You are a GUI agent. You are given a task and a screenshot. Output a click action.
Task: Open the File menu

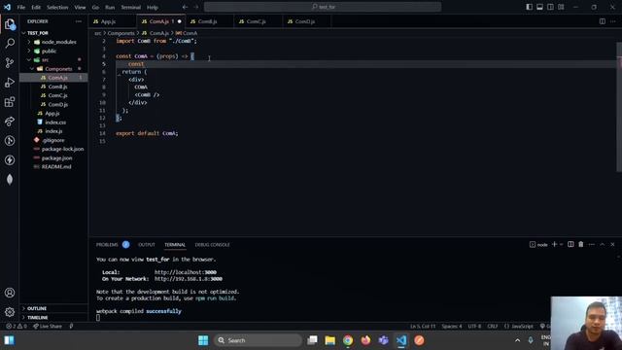(21, 7)
